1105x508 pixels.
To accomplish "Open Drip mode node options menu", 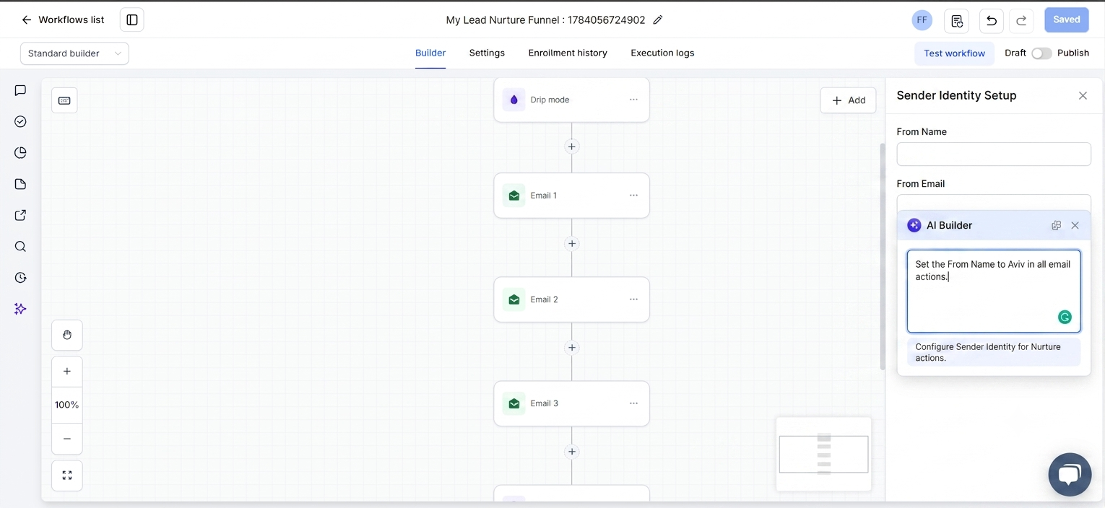I will [633, 100].
